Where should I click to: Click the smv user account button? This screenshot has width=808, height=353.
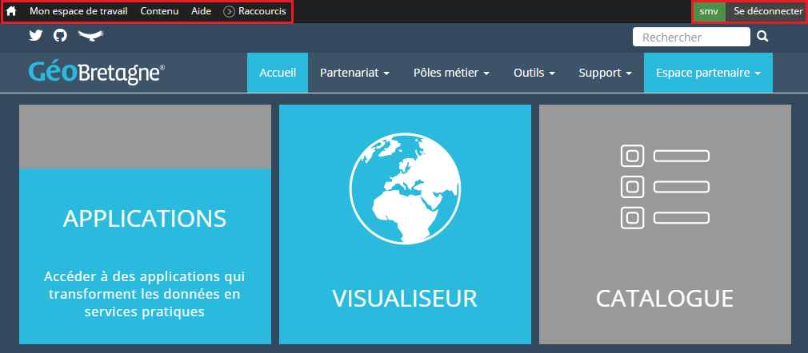[709, 11]
